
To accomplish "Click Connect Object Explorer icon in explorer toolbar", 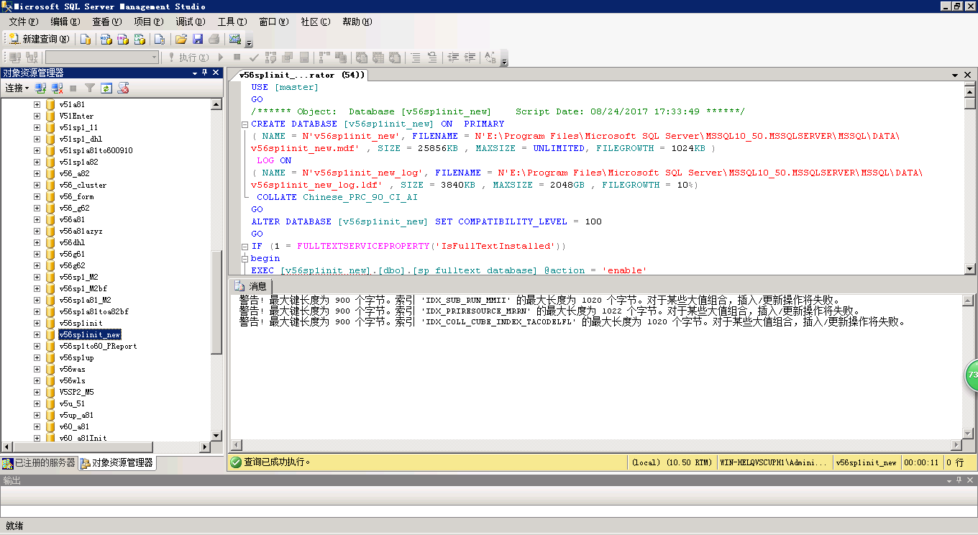I will point(41,88).
